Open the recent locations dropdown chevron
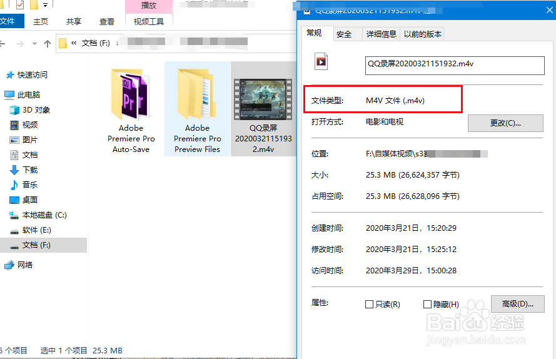Viewport: 556px width, 359px height. click(x=34, y=44)
